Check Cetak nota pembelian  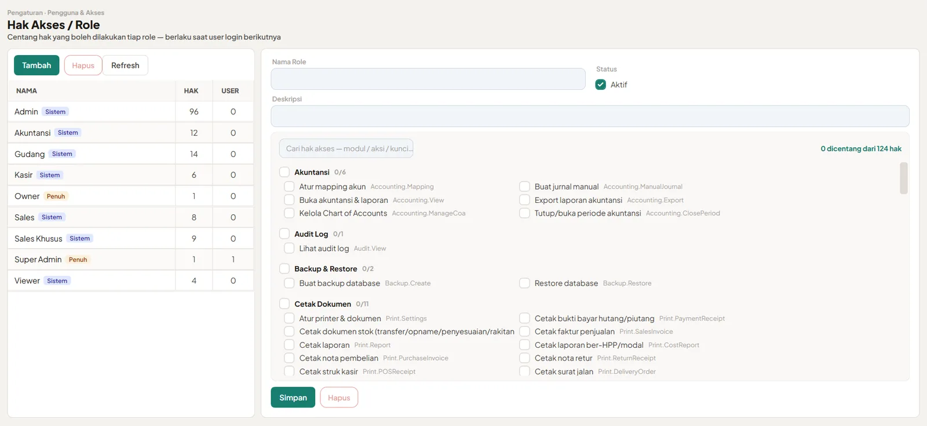coord(289,358)
